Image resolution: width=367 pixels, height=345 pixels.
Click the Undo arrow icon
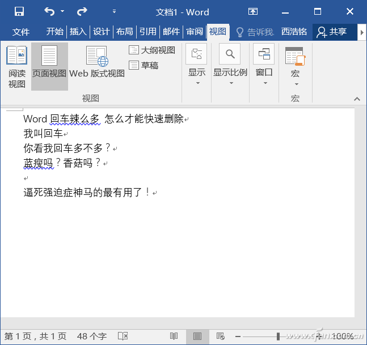coord(49,11)
